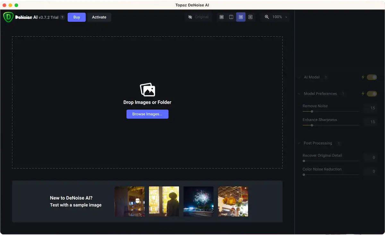Click the Recover Original Detail value field

coord(371,157)
